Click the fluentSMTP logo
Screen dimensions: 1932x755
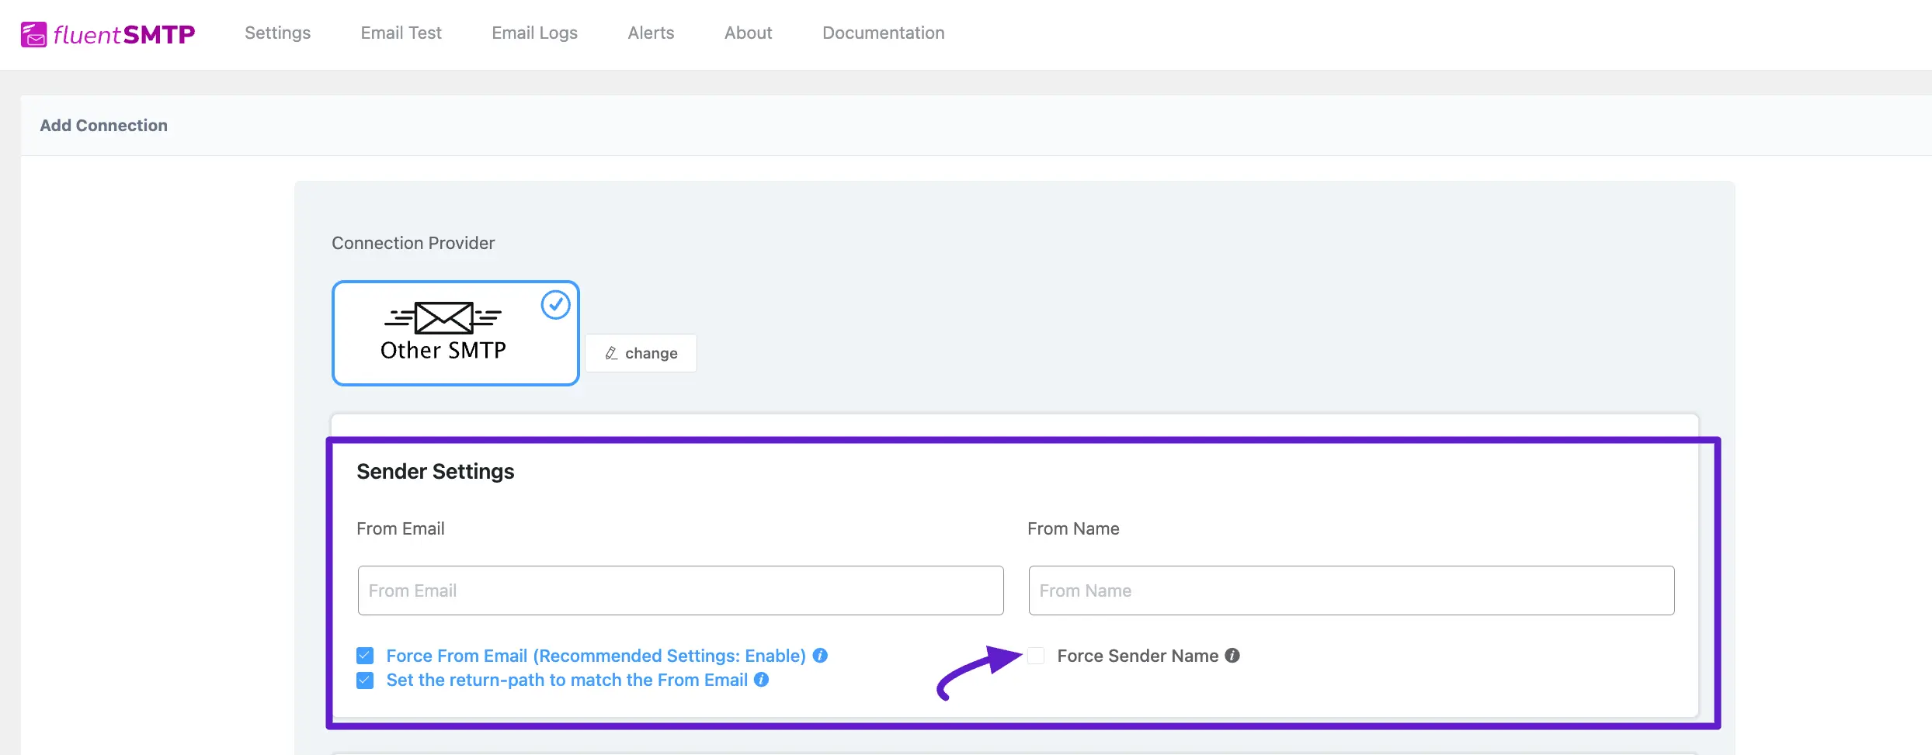pyautogui.click(x=108, y=34)
